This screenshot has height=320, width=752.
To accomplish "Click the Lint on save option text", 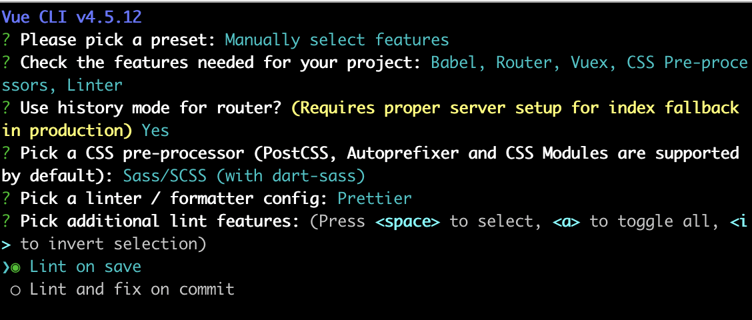I will tap(85, 267).
